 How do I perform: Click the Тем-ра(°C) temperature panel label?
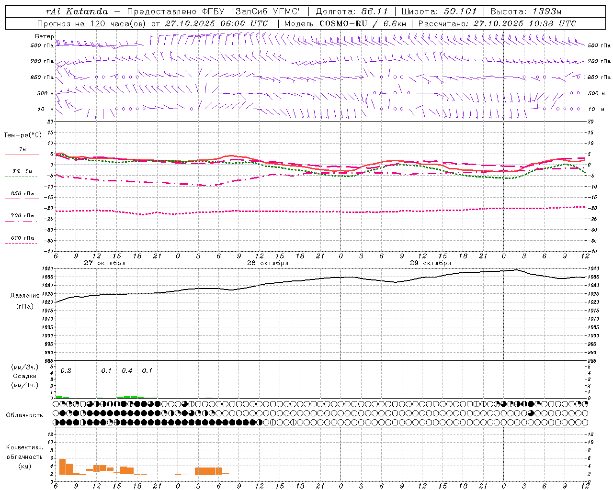point(23,135)
